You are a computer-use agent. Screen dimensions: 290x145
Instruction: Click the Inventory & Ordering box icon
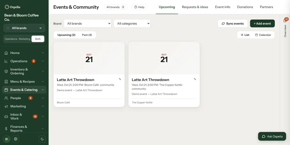6,71
